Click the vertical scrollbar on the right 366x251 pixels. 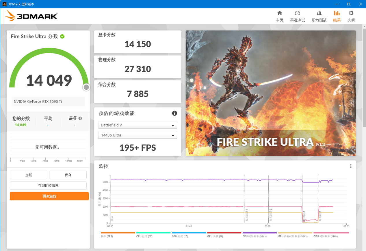pyautogui.click(x=364, y=78)
